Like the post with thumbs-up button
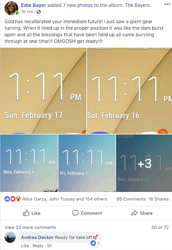The width and height of the screenshot is (172, 250). point(32,213)
